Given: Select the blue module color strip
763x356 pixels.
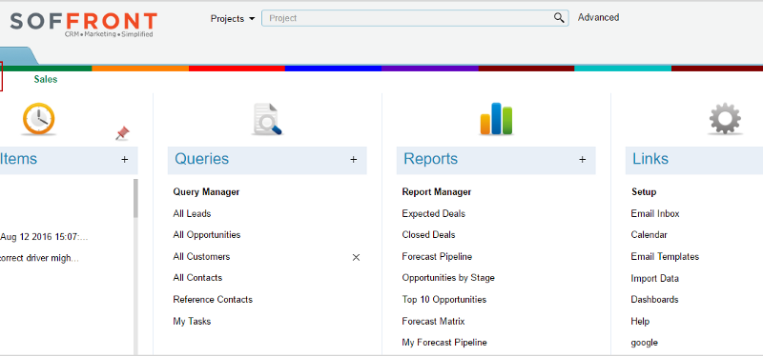Looking at the screenshot, I should coord(333,69).
